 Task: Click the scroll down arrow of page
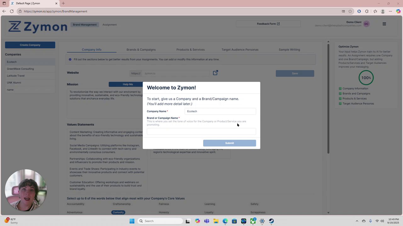(x=328, y=213)
